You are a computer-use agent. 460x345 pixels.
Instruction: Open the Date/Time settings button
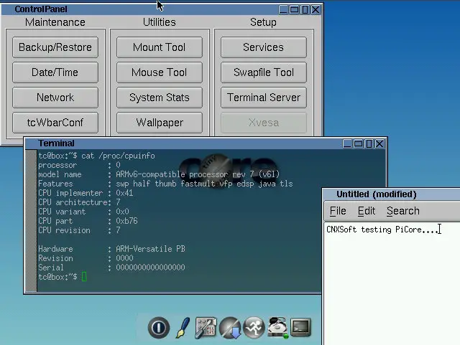pyautogui.click(x=55, y=72)
